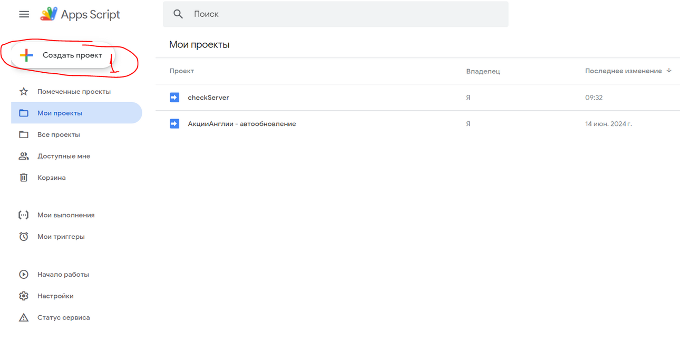Click the alarm clock triggers icon
680x340 pixels.
[24, 237]
